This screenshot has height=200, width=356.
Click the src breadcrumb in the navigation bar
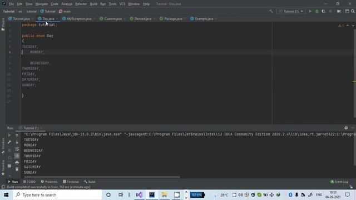click(x=21, y=11)
